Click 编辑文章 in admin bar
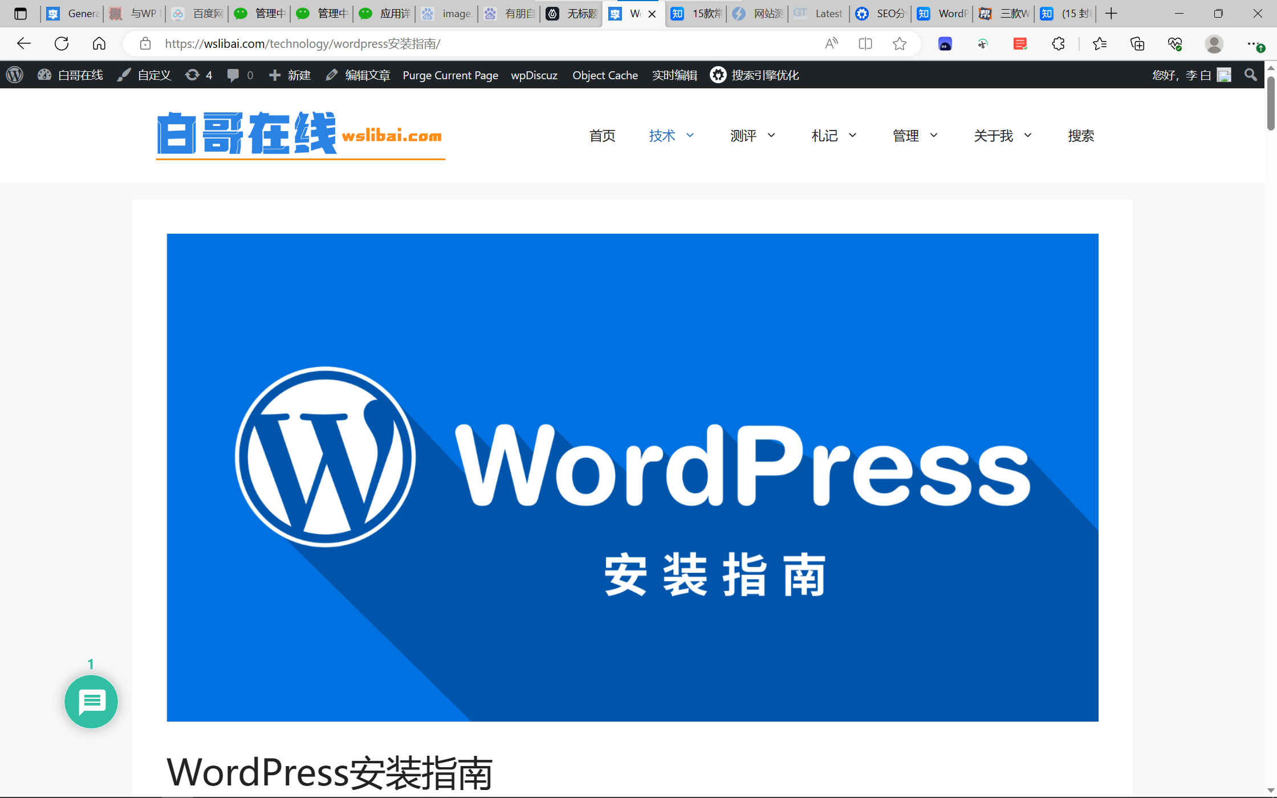Viewport: 1277px width, 798px height. (358, 75)
